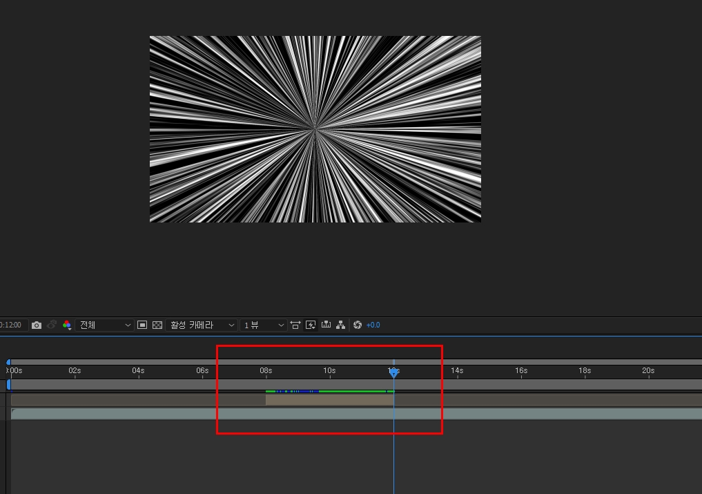
Task: Open the 1 뷰 layout dropdown
Action: coord(263,325)
